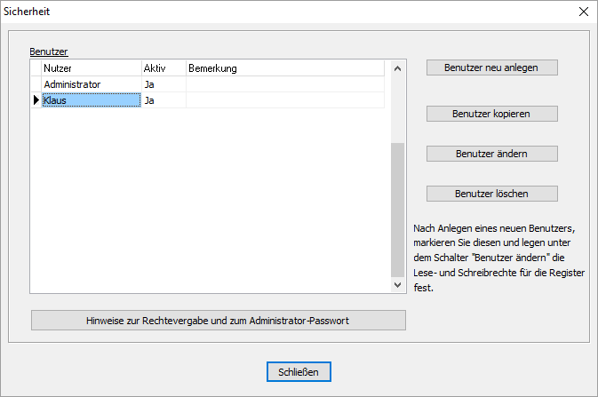Screen dimensions: 598x397
Task: Select the Administrator user row
Action: 91,84
